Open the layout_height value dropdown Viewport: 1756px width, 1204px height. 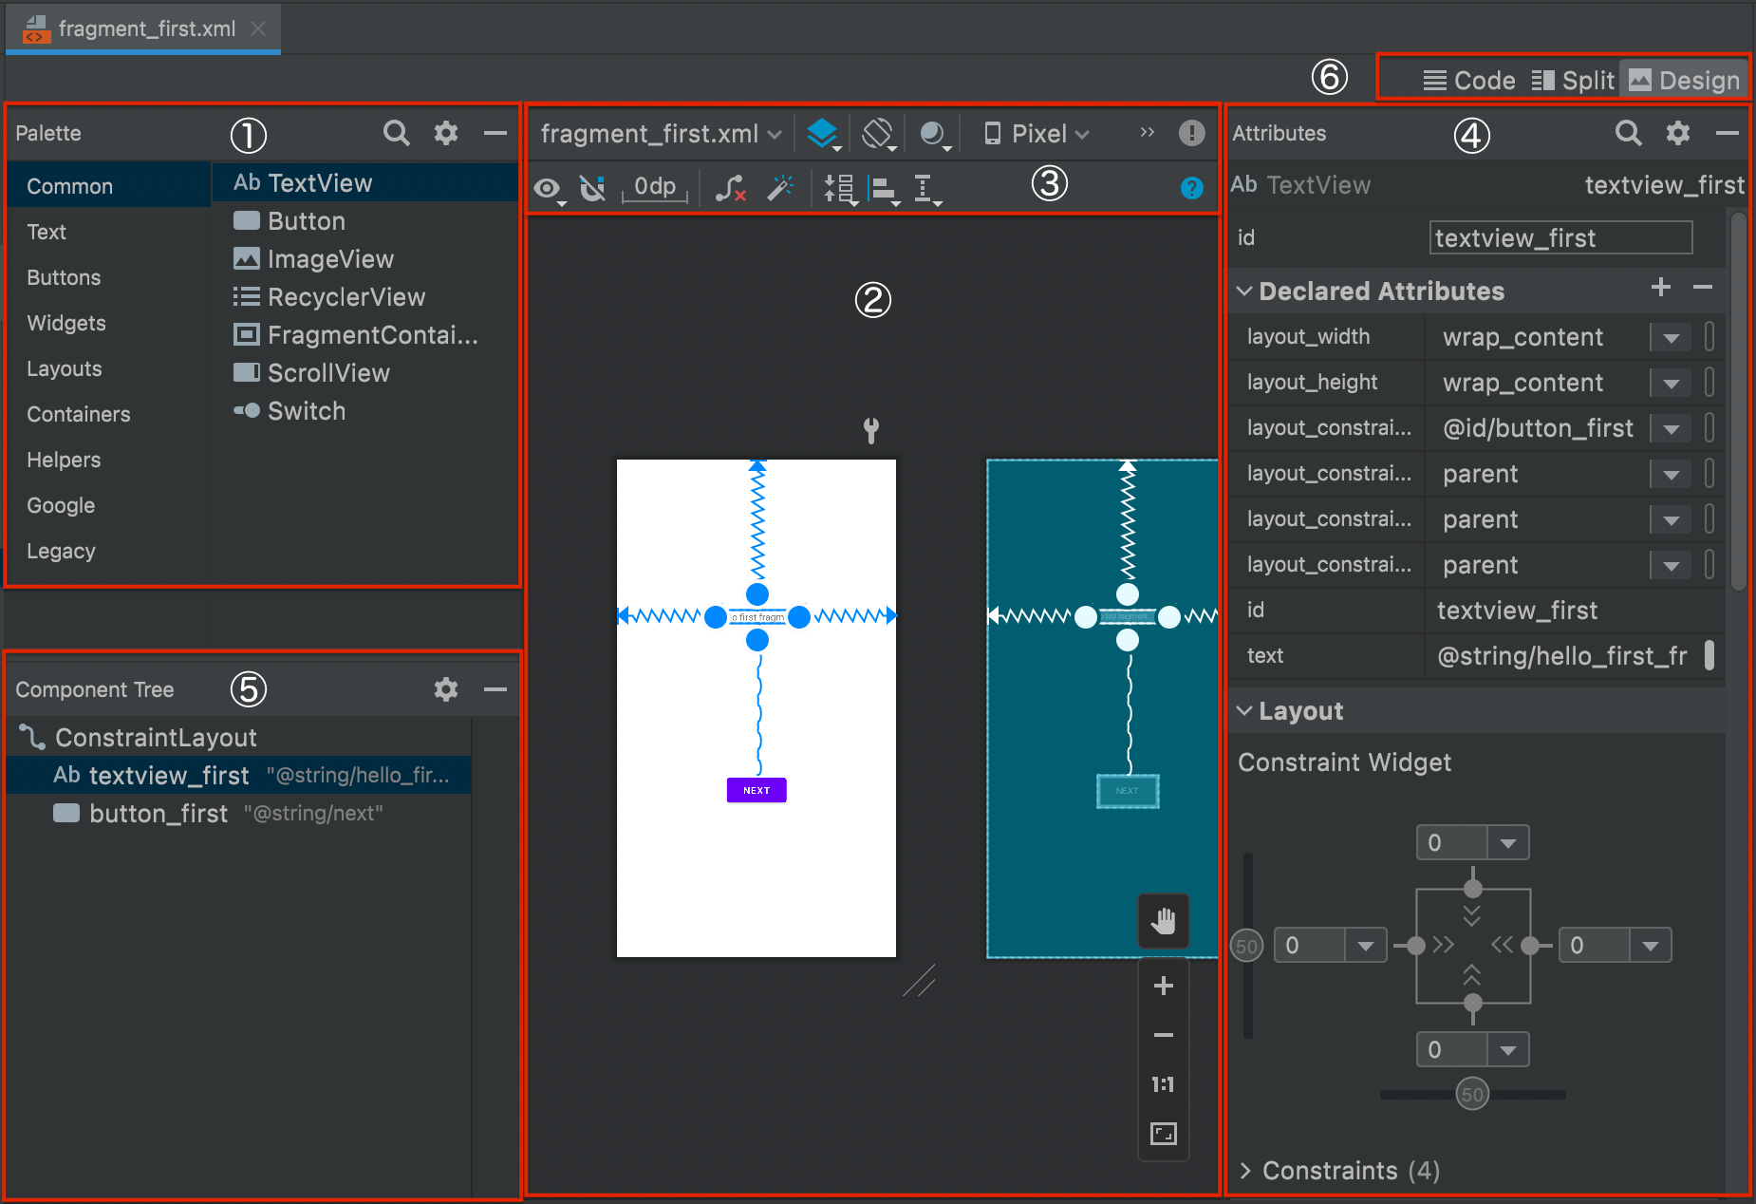coord(1671,384)
